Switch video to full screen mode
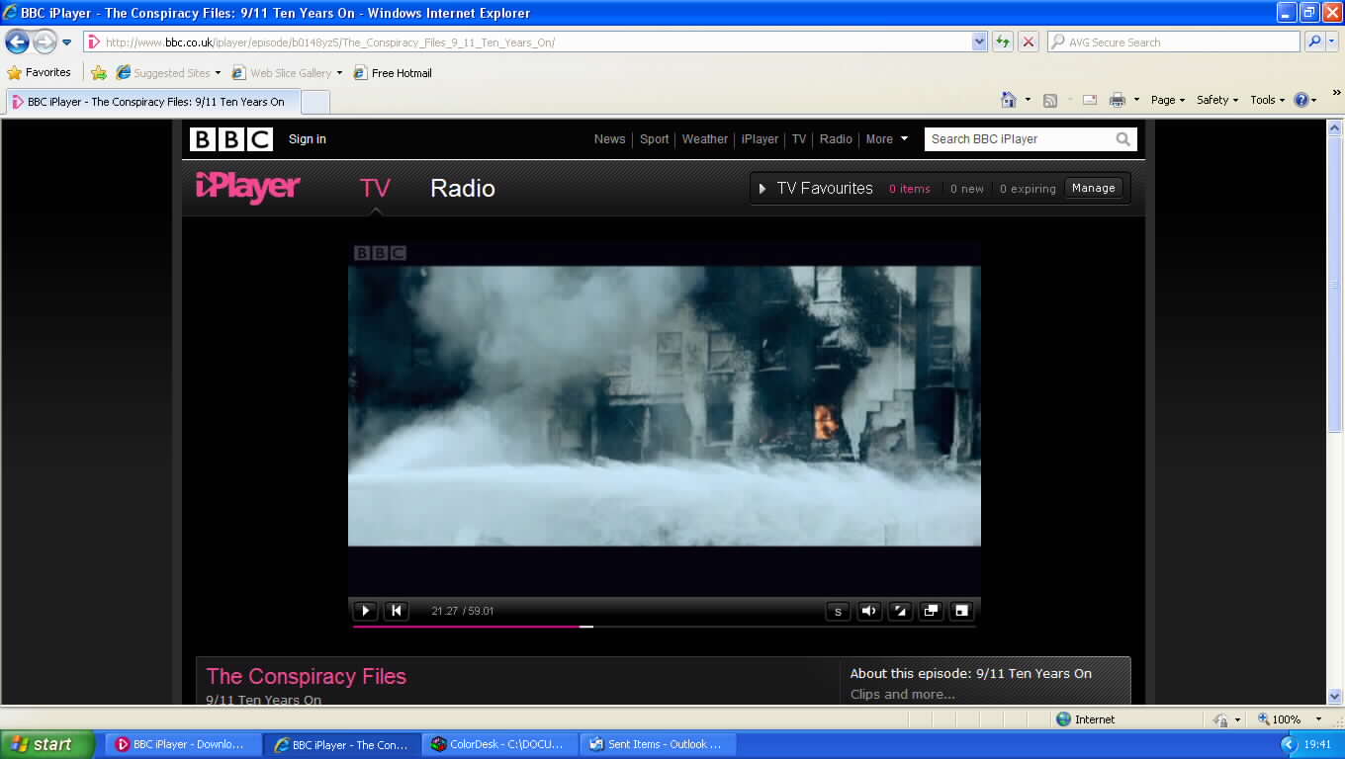 coord(961,611)
